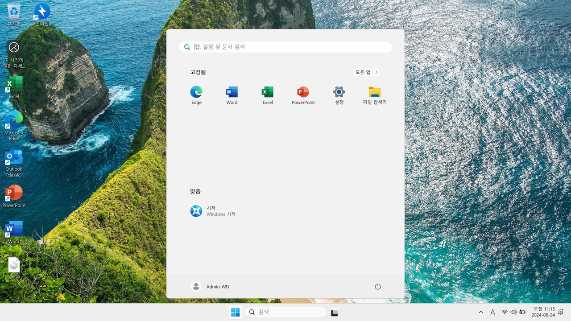
Task: Click the taskbar 검색 search box
Action: coord(285,312)
